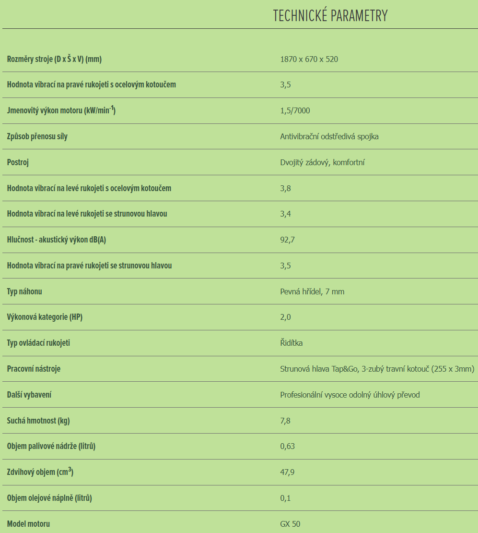478x533 pixels.
Task: Select the Rozměry stroje row label
Action: 54,59
